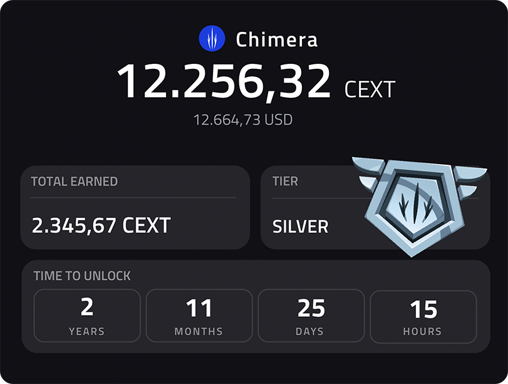Click the TIME TO UNLOCK heading
The width and height of the screenshot is (508, 384).
(x=82, y=276)
